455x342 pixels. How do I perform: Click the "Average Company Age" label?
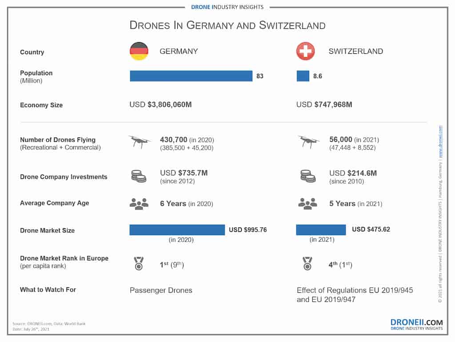(x=55, y=203)
